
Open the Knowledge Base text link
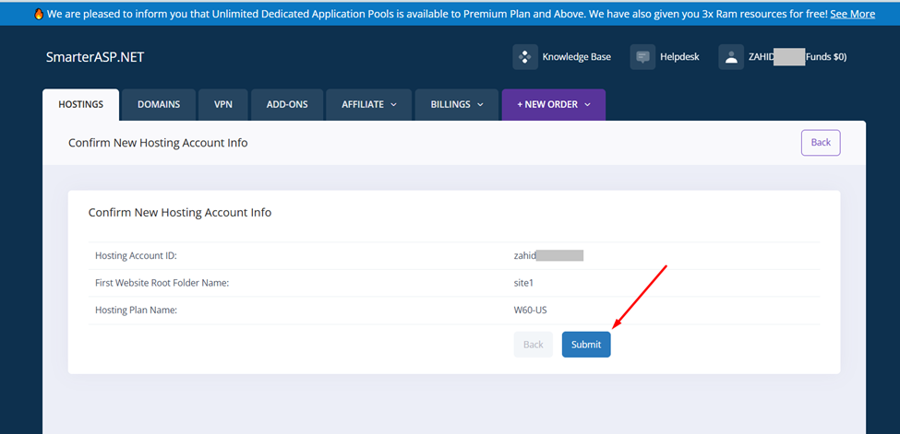pos(576,57)
